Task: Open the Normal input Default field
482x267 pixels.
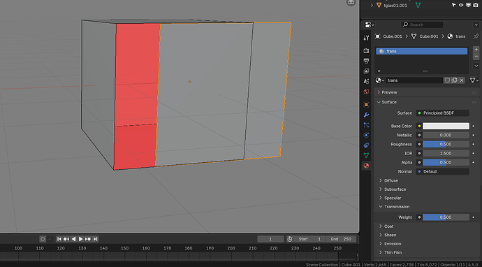Action: (443, 171)
